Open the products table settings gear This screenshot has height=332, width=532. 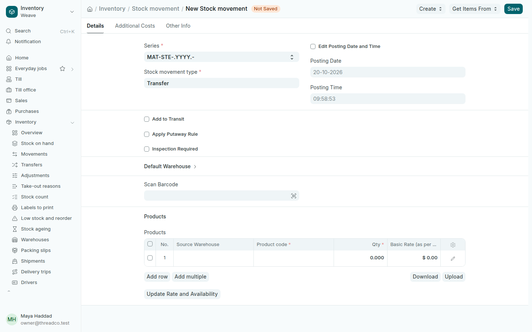pyautogui.click(x=453, y=245)
